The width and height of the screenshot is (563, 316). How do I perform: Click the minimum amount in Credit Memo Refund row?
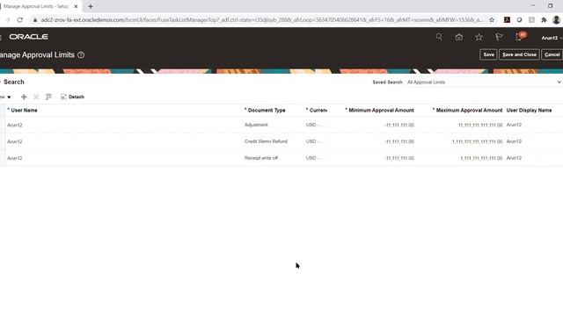click(398, 141)
